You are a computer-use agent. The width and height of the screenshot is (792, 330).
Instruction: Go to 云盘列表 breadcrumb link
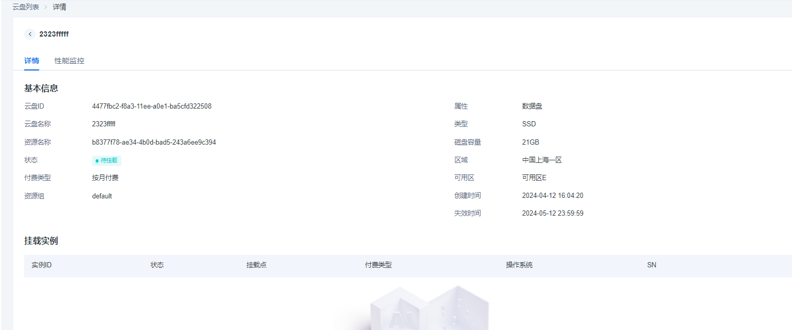tap(26, 7)
